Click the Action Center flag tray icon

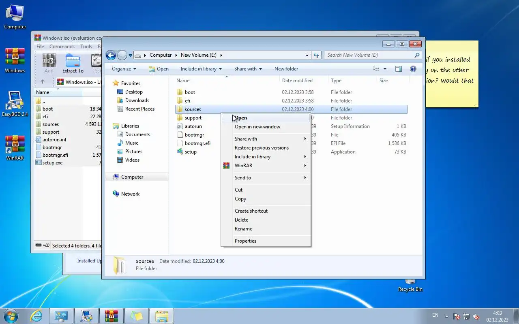click(457, 316)
